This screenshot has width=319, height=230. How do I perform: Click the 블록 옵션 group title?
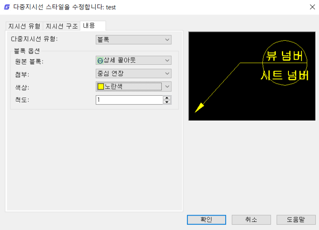coord(27,51)
